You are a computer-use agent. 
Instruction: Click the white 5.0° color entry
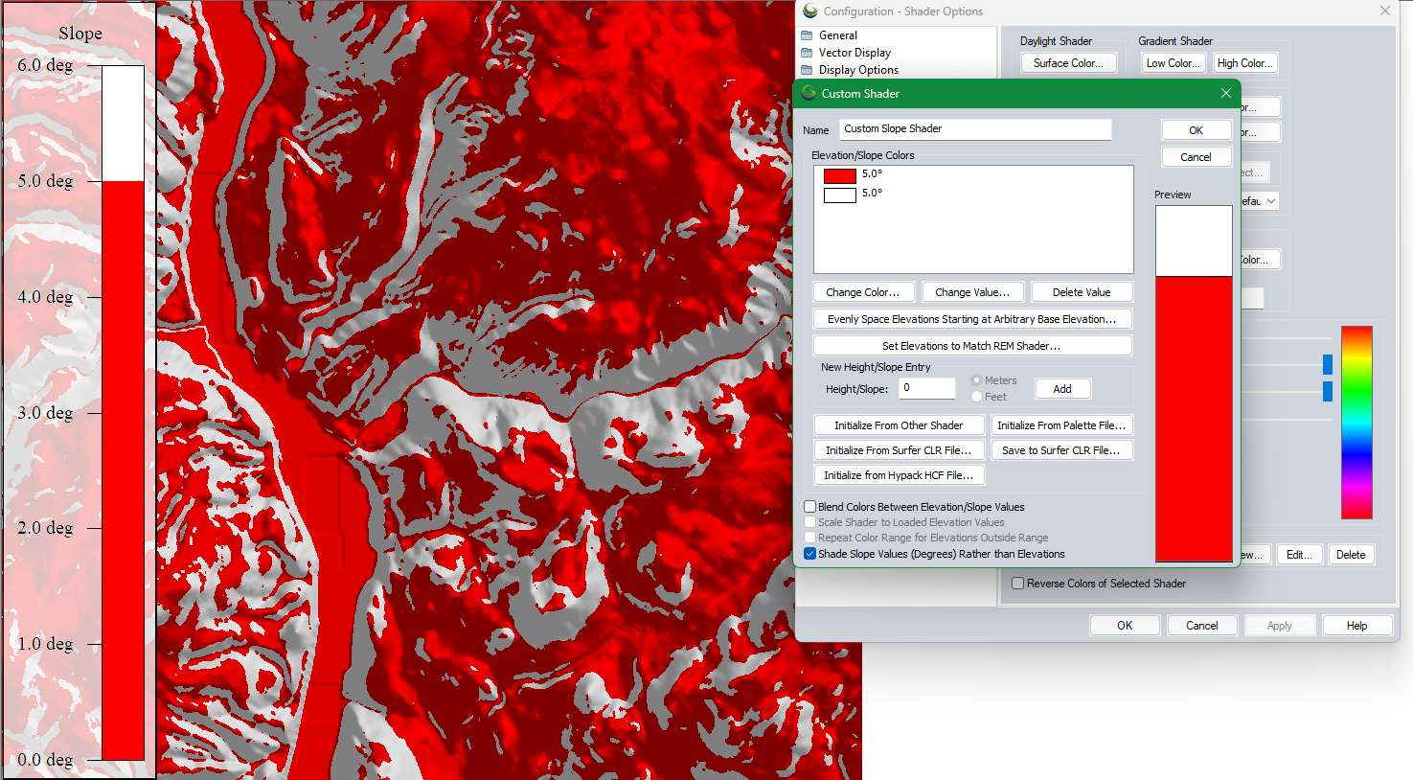(x=840, y=195)
